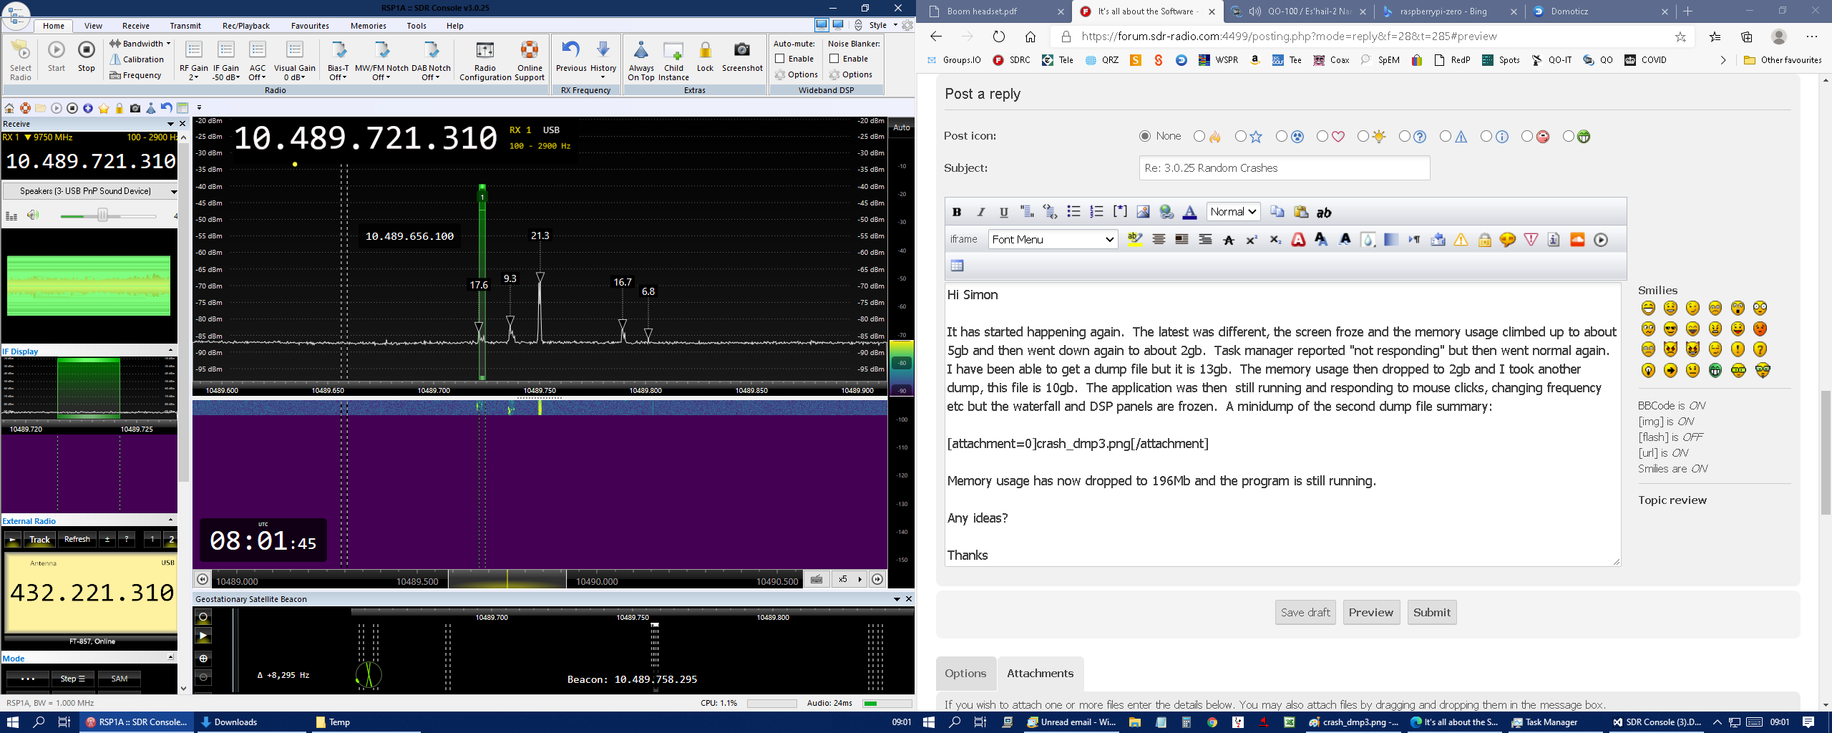The height and width of the screenshot is (733, 1832).
Task: Click the Lock padlock icon in Extras
Action: coord(705,50)
